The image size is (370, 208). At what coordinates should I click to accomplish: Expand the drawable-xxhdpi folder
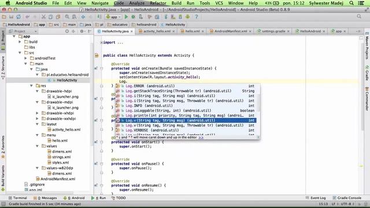tap(37, 118)
